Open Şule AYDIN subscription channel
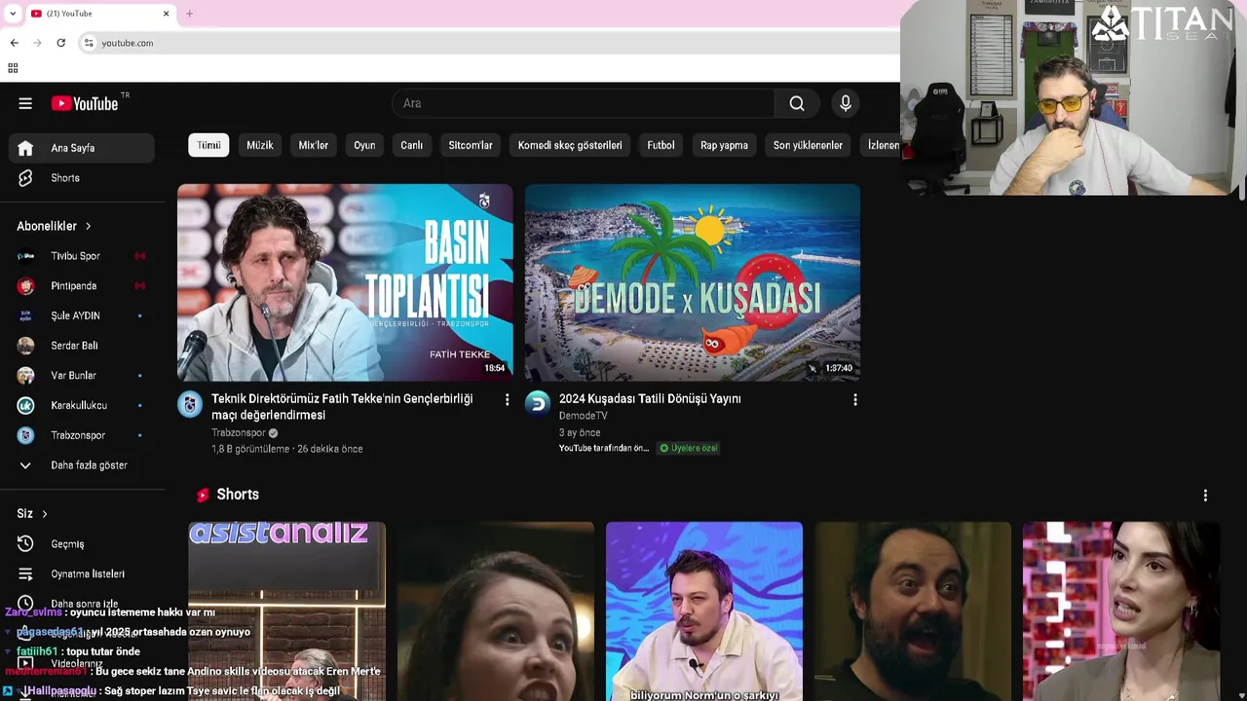The image size is (1247, 701). 82,315
